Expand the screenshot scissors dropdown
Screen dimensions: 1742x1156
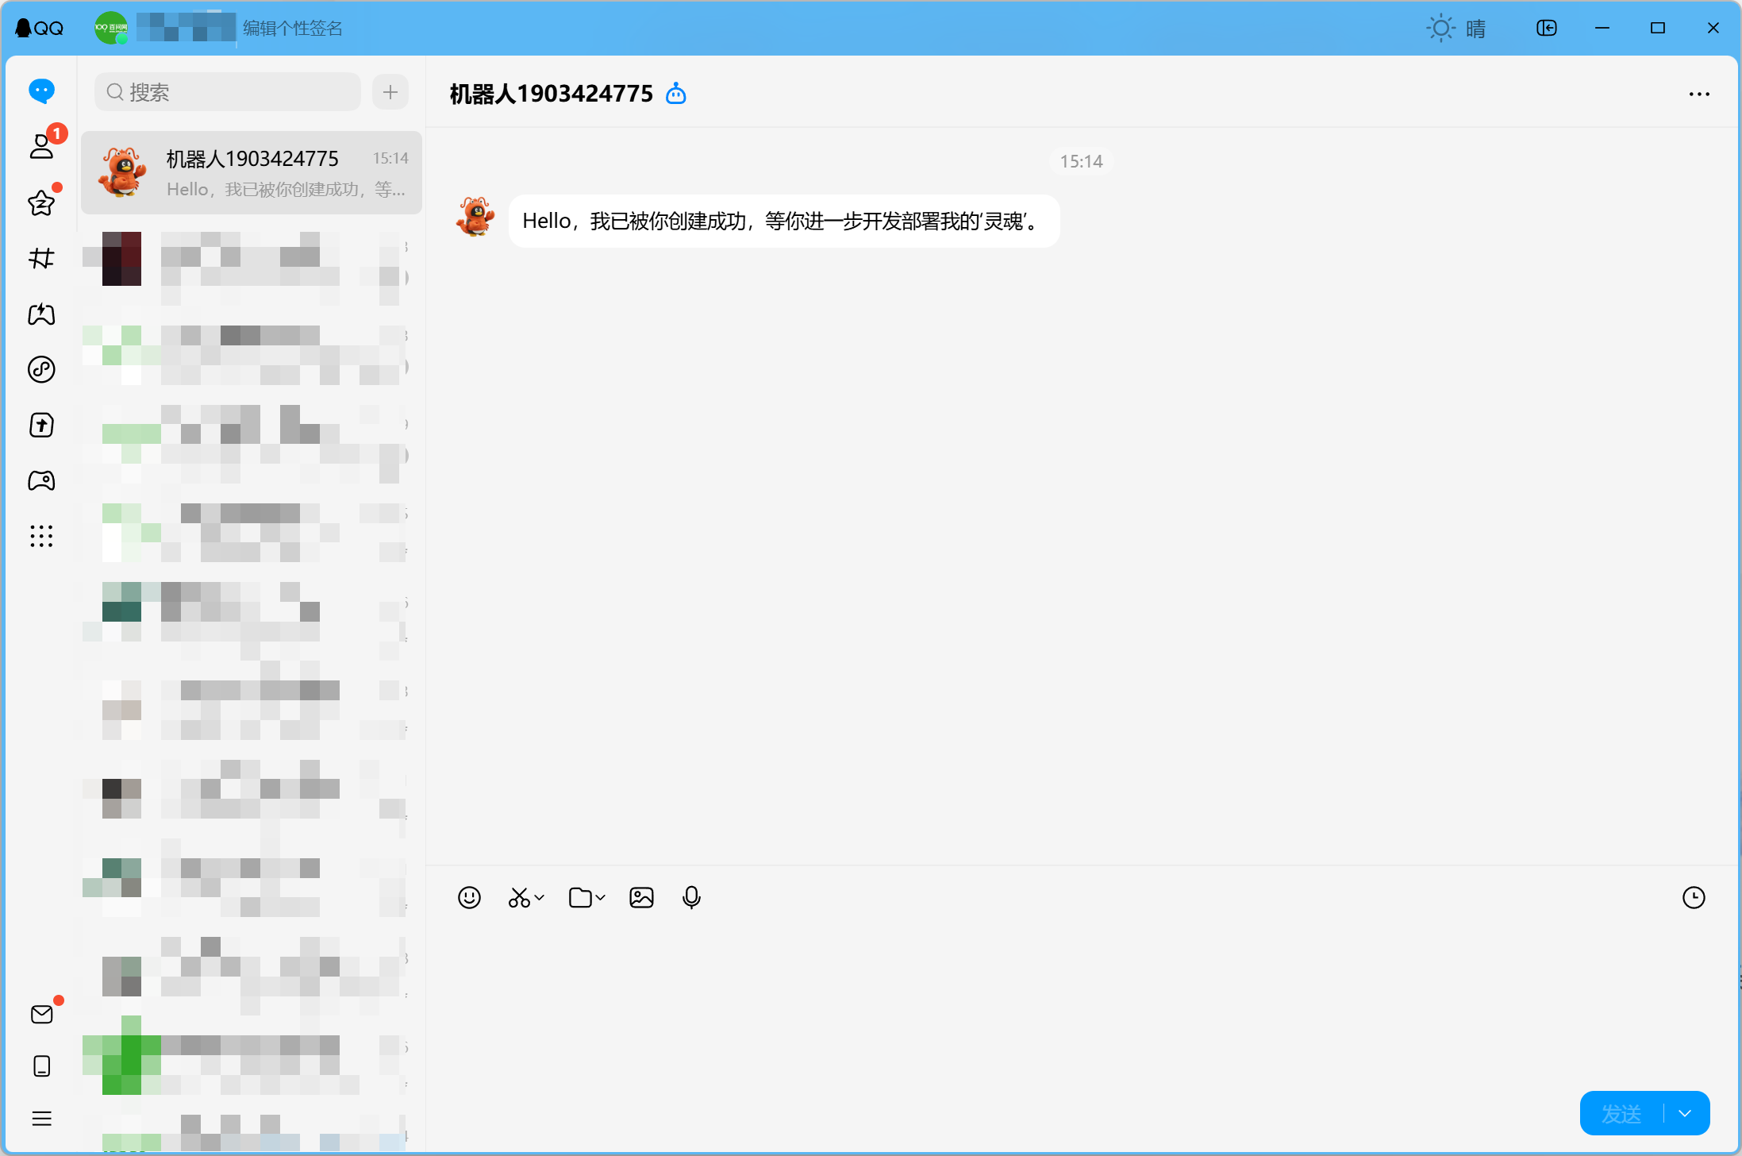(540, 898)
